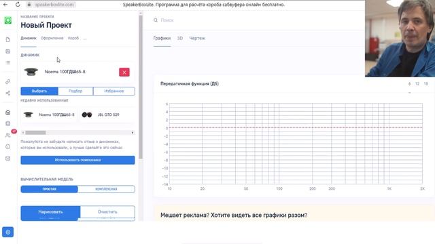Reload the page in browser

18,5
